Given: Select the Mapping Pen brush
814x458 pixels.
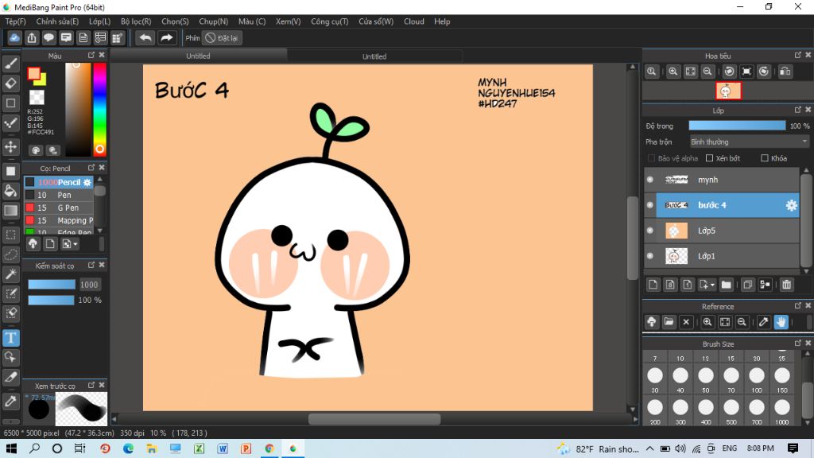Looking at the screenshot, I should (59, 221).
